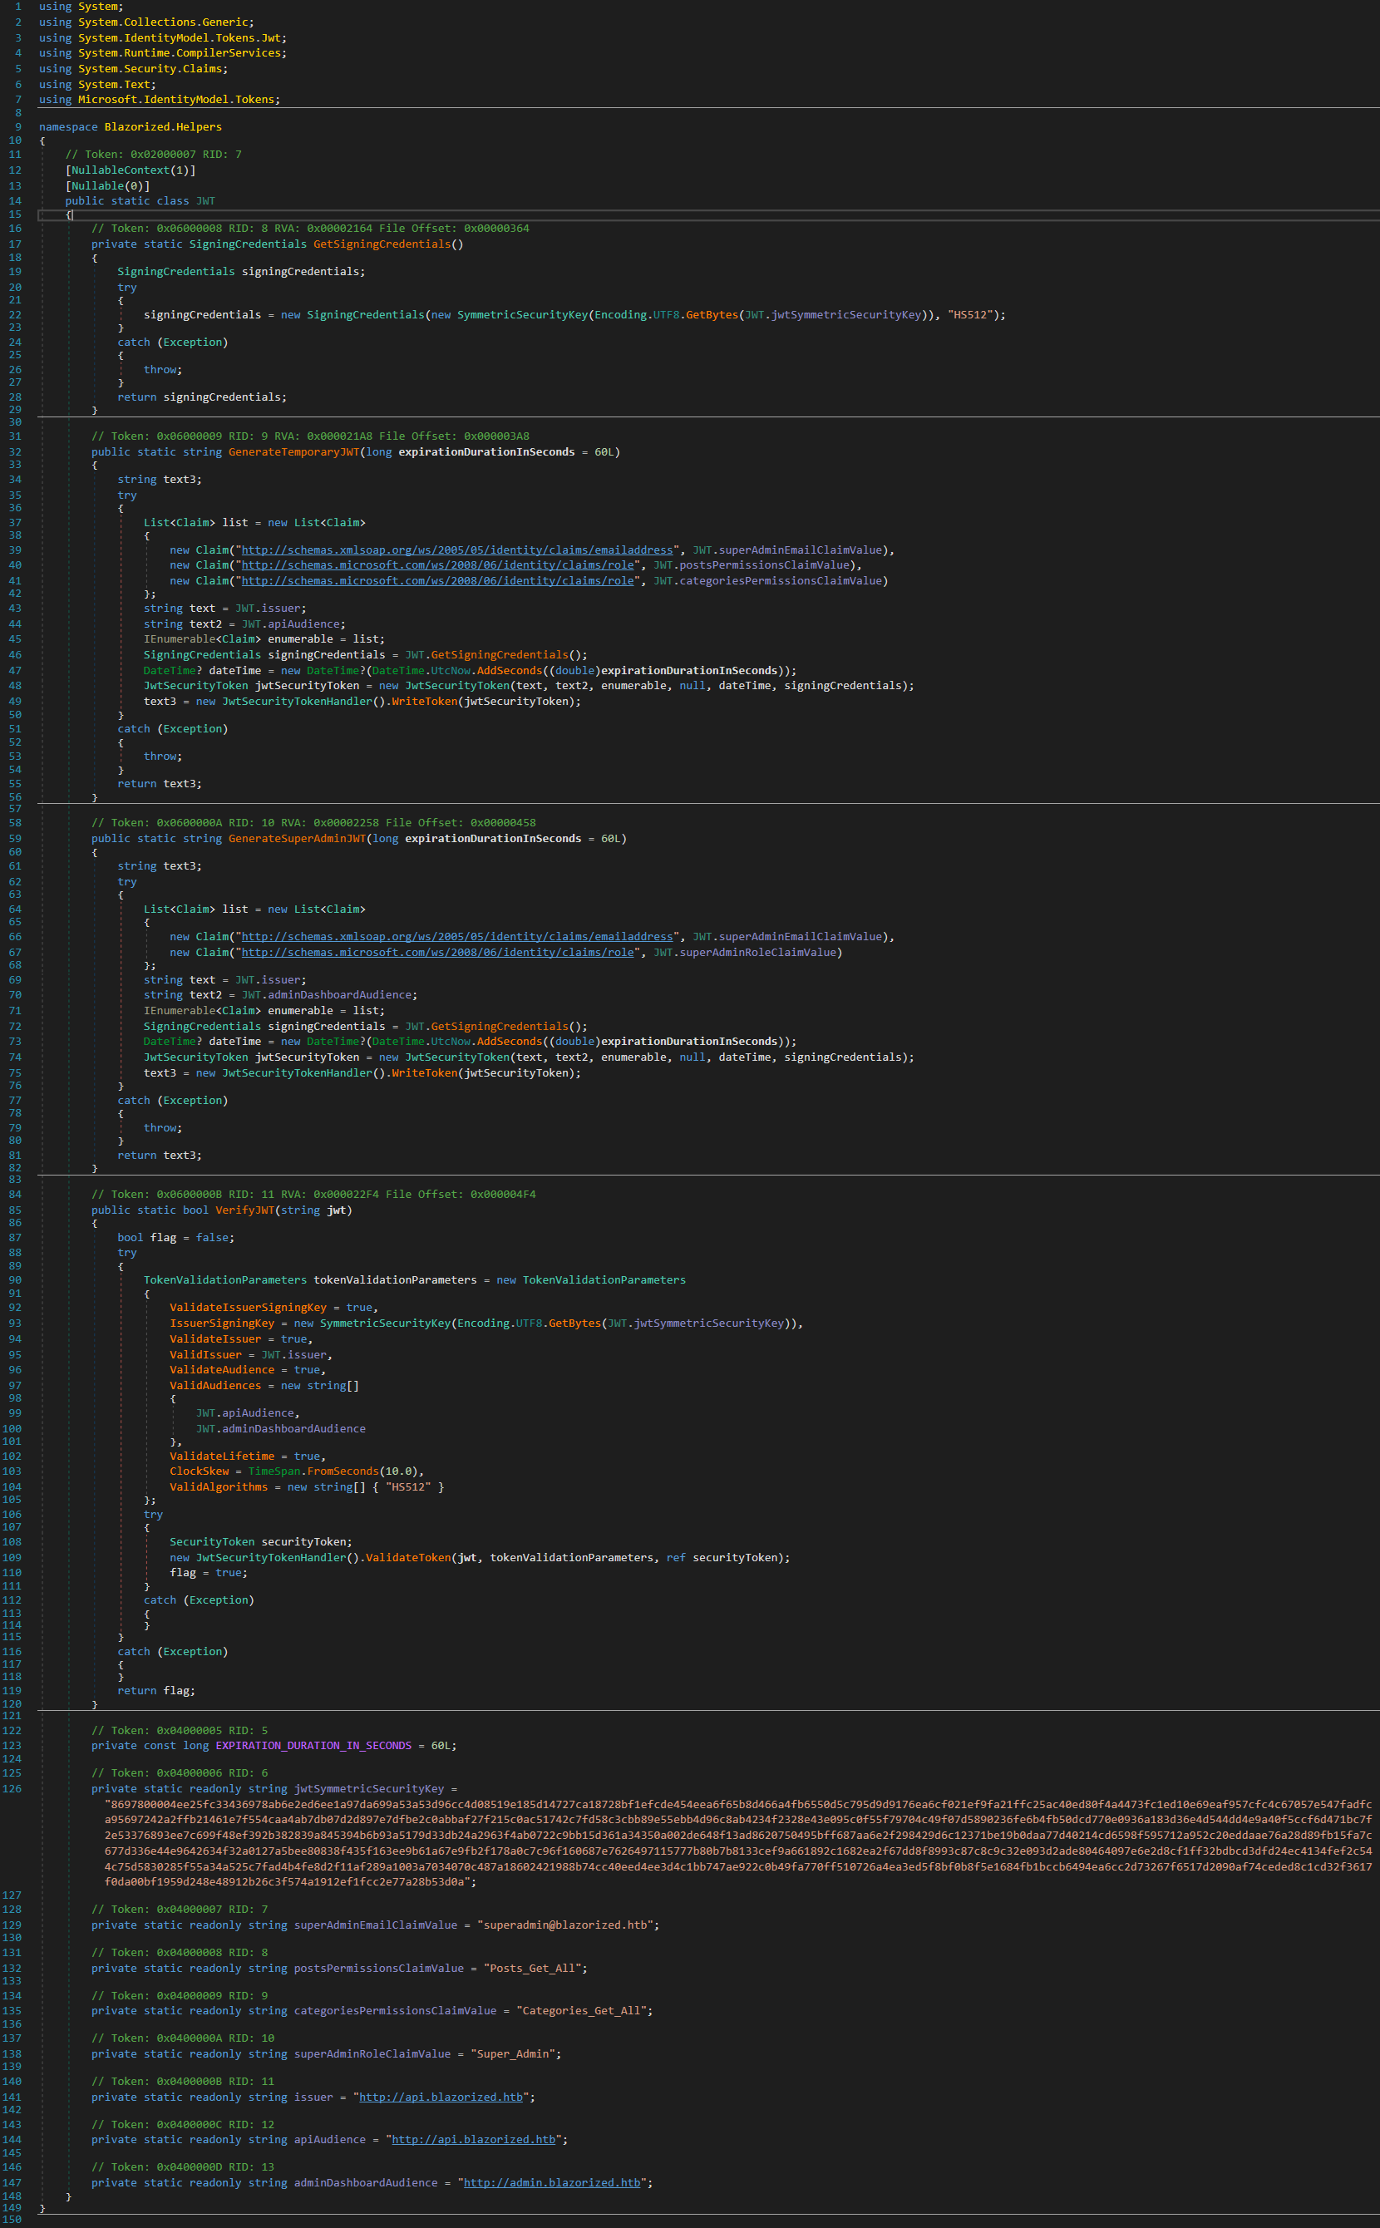Click comment containing RVA 0x00002164

(310, 228)
